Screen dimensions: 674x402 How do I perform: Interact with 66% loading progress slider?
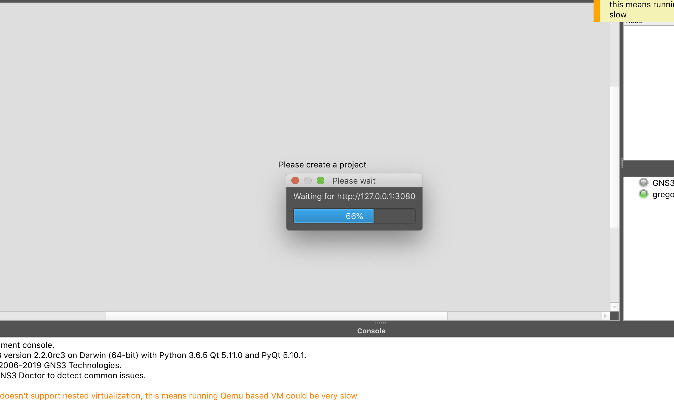[354, 216]
